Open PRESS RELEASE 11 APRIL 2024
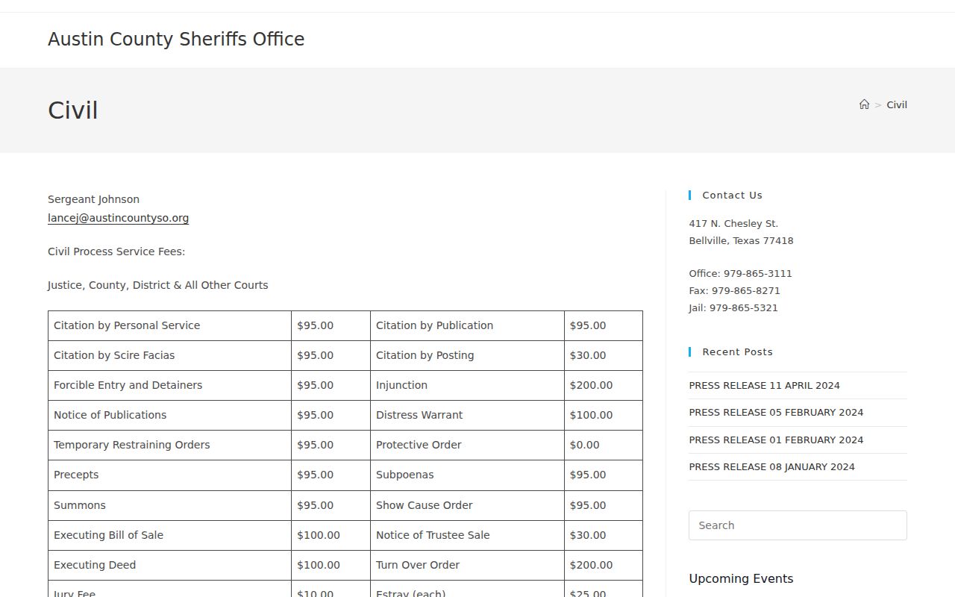This screenshot has height=597, width=955. click(764, 385)
